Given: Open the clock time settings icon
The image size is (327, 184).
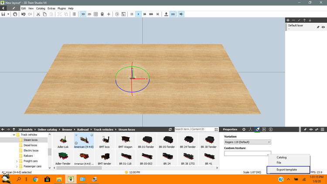Looking at the screenshot, I should coord(117,14).
